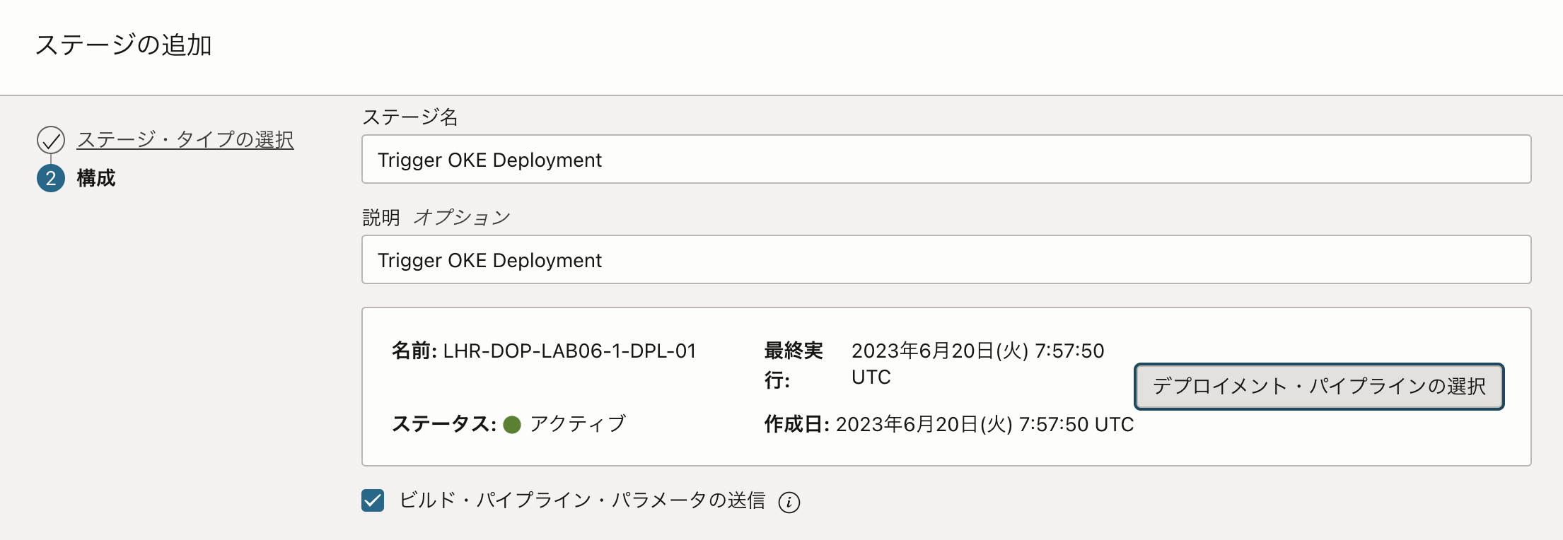The width and height of the screenshot is (1563, 540).
Task: Click the 最終実行 timestamp value
Action: pos(977,351)
